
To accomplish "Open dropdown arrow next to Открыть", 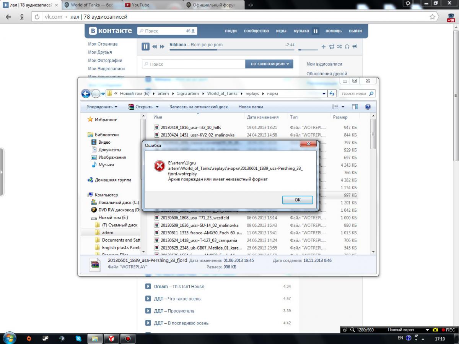I will (157, 107).
